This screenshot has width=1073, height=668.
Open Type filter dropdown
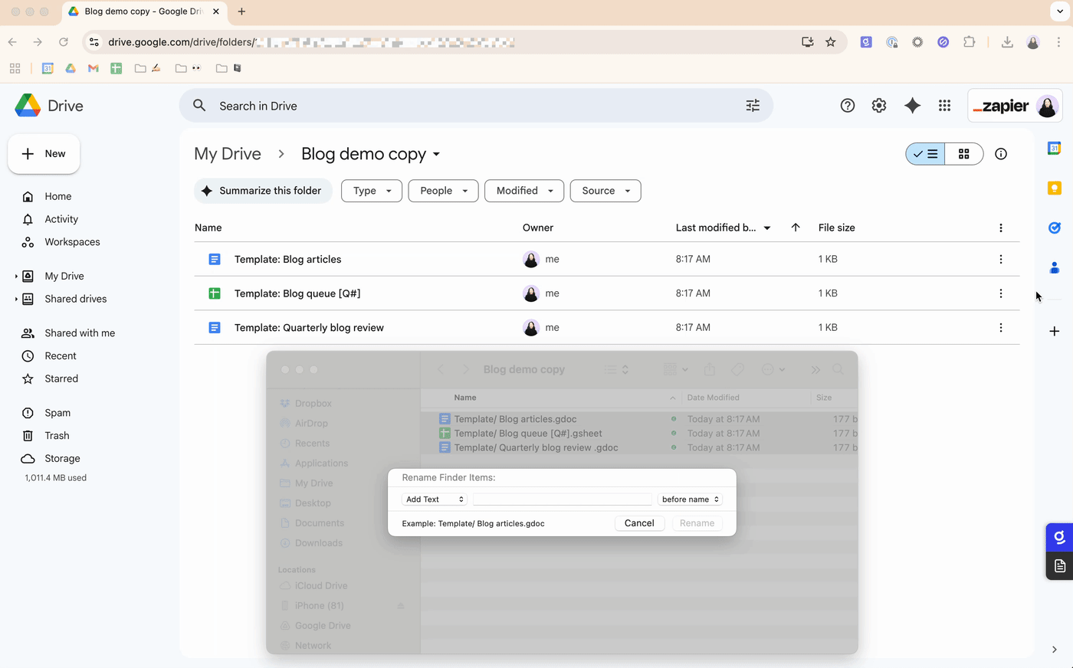pos(372,191)
